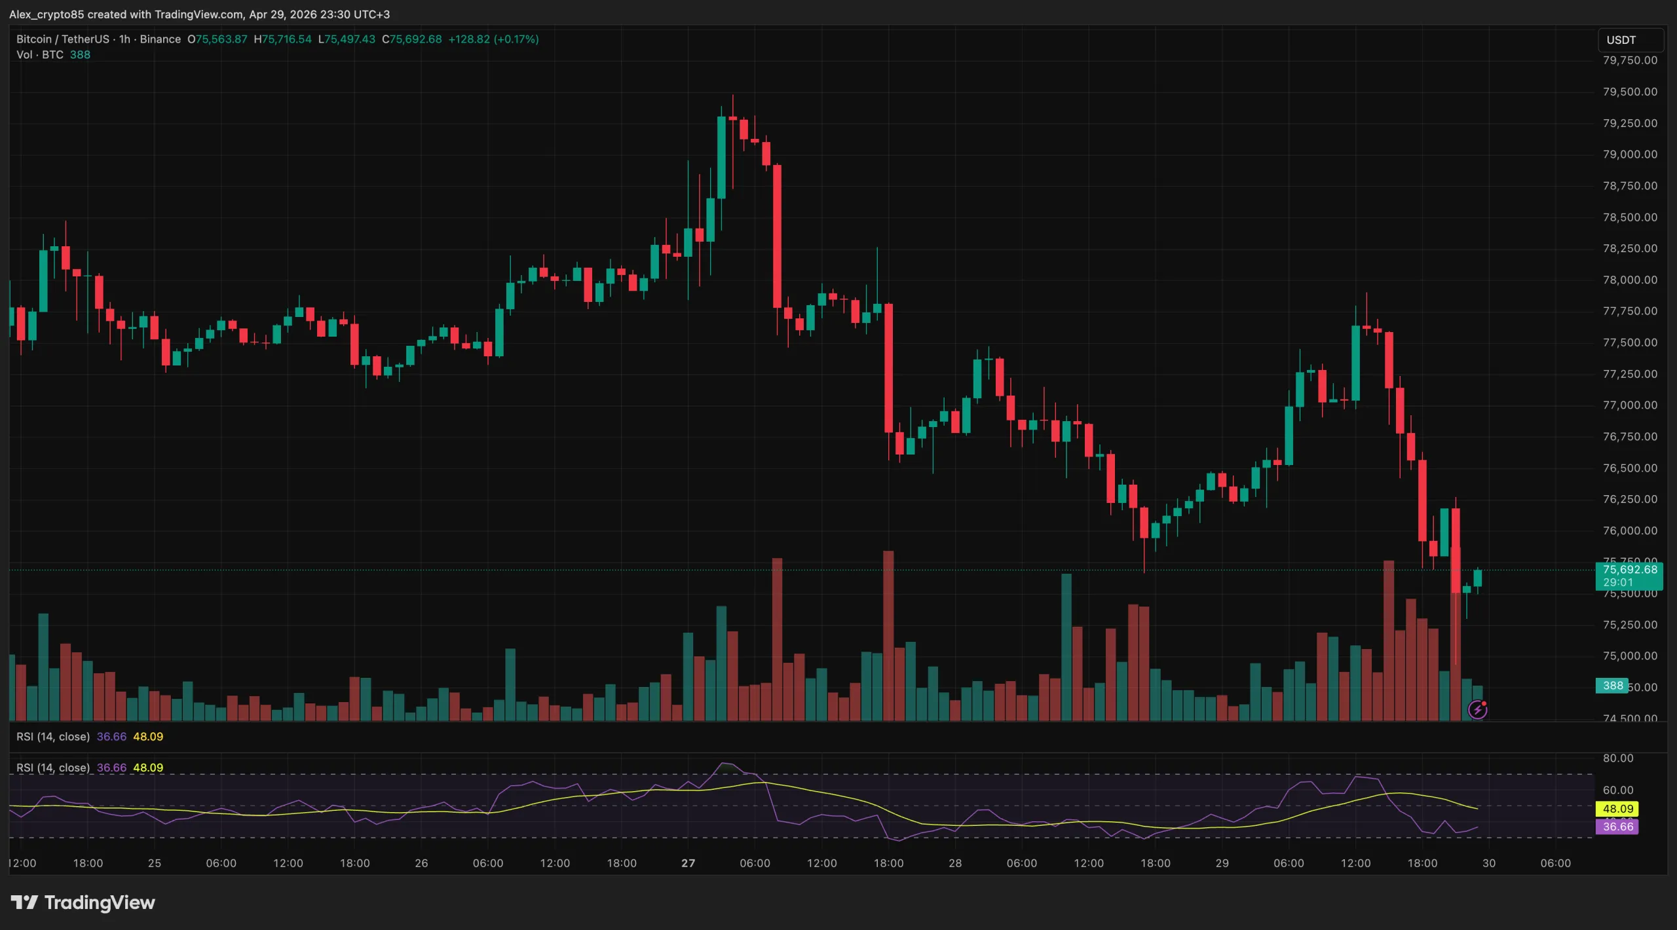Select the lower RSI (14, close) legend
The height and width of the screenshot is (930, 1677).
tap(53, 768)
